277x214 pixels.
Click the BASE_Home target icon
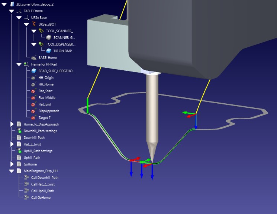pos(34,58)
